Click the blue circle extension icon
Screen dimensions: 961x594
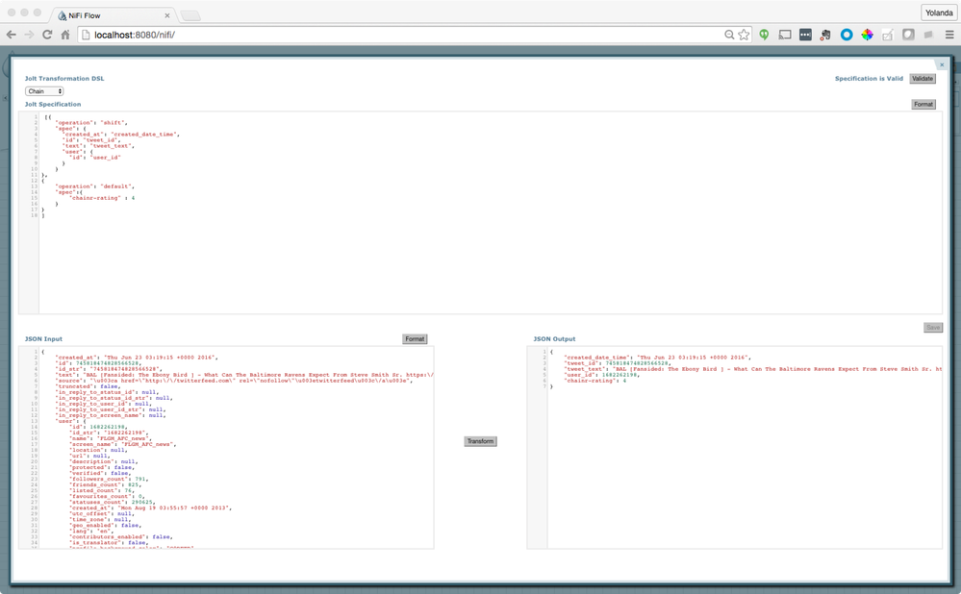845,34
